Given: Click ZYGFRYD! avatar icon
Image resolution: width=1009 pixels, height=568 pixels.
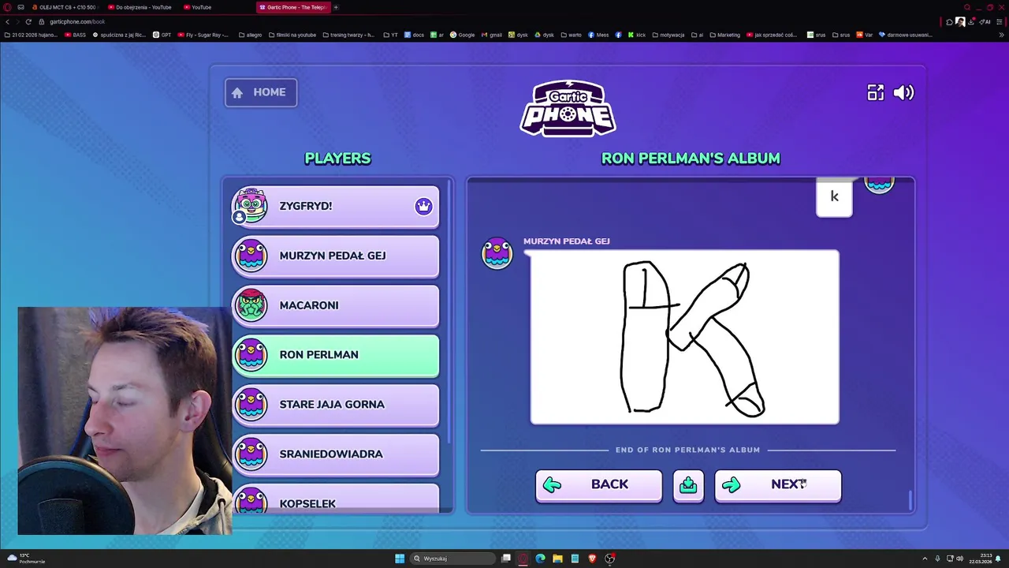Looking at the screenshot, I should 251,205.
